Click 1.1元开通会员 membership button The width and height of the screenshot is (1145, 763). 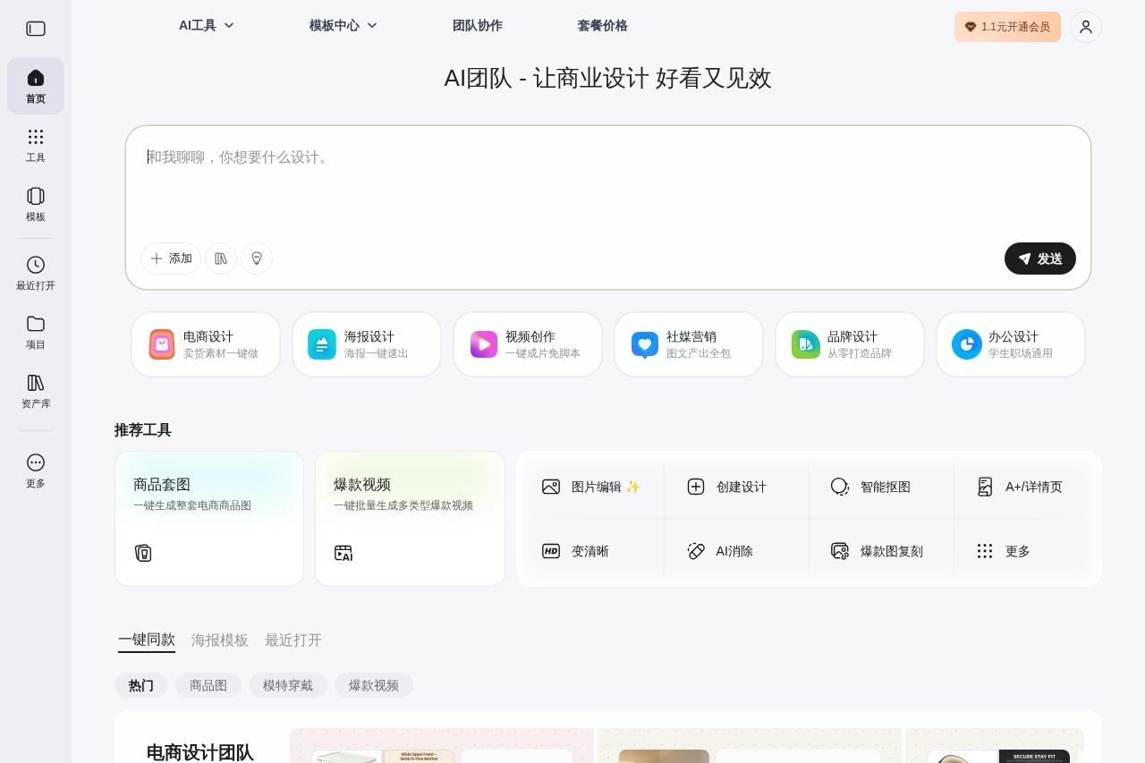[1007, 27]
